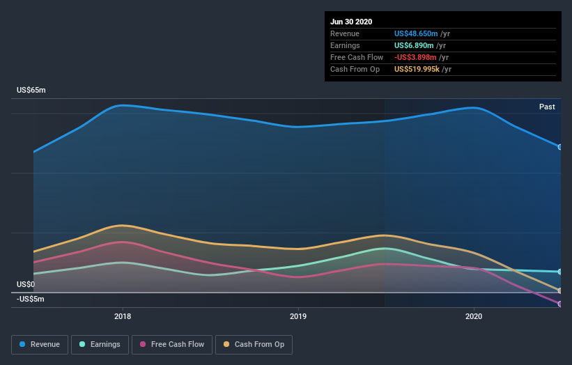Screen dimensions: 572x365
Task: Click the Earnings label in tooltip
Action: [x=345, y=45]
